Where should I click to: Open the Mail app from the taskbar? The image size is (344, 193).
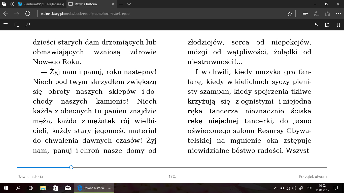click(x=67, y=188)
